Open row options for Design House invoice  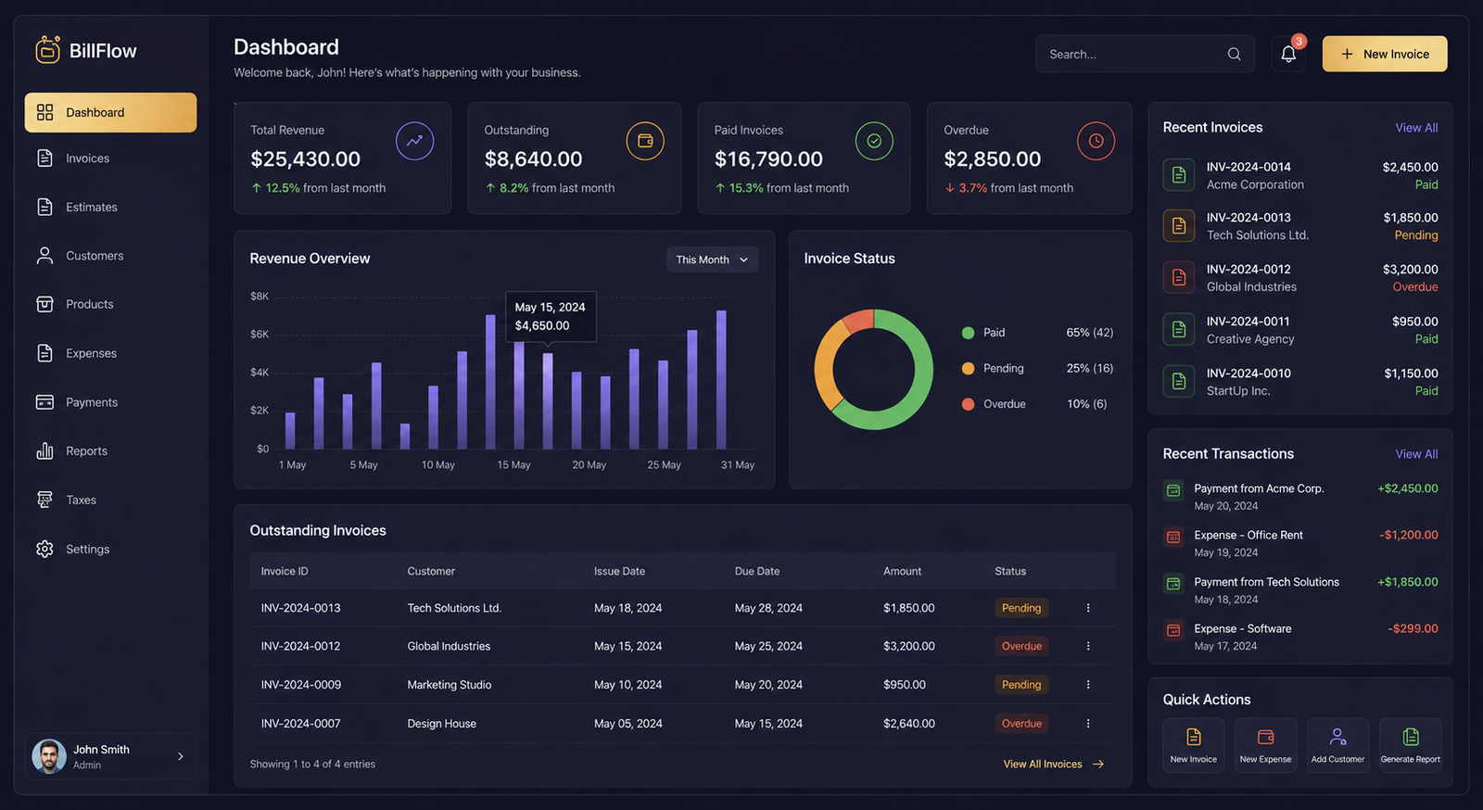(1088, 724)
